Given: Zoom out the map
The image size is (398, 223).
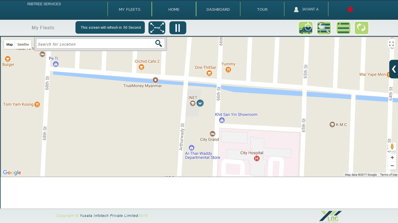Looking at the screenshot, I should coord(392,166).
